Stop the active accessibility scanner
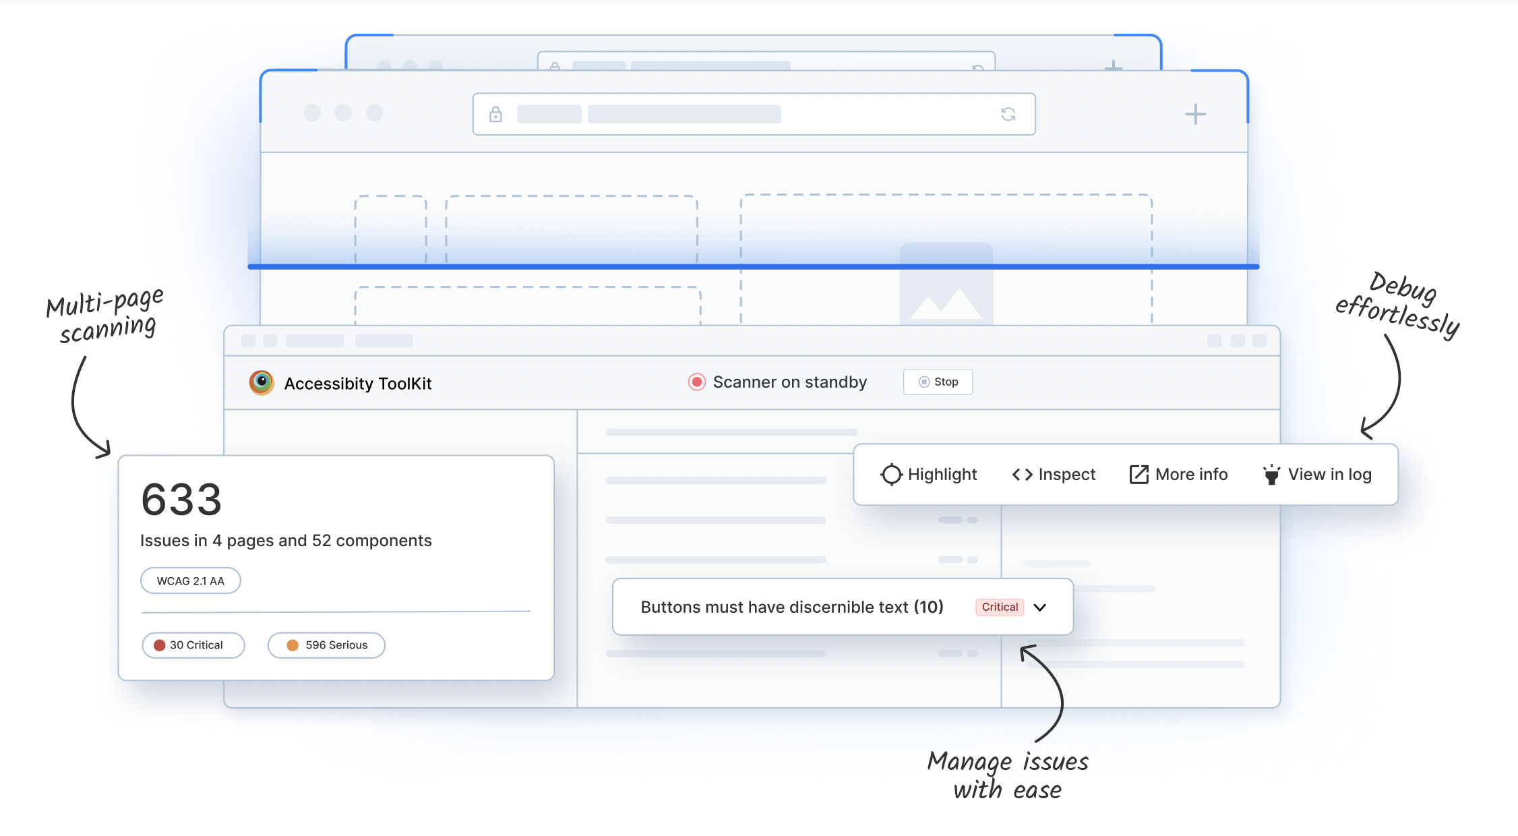 click(938, 381)
